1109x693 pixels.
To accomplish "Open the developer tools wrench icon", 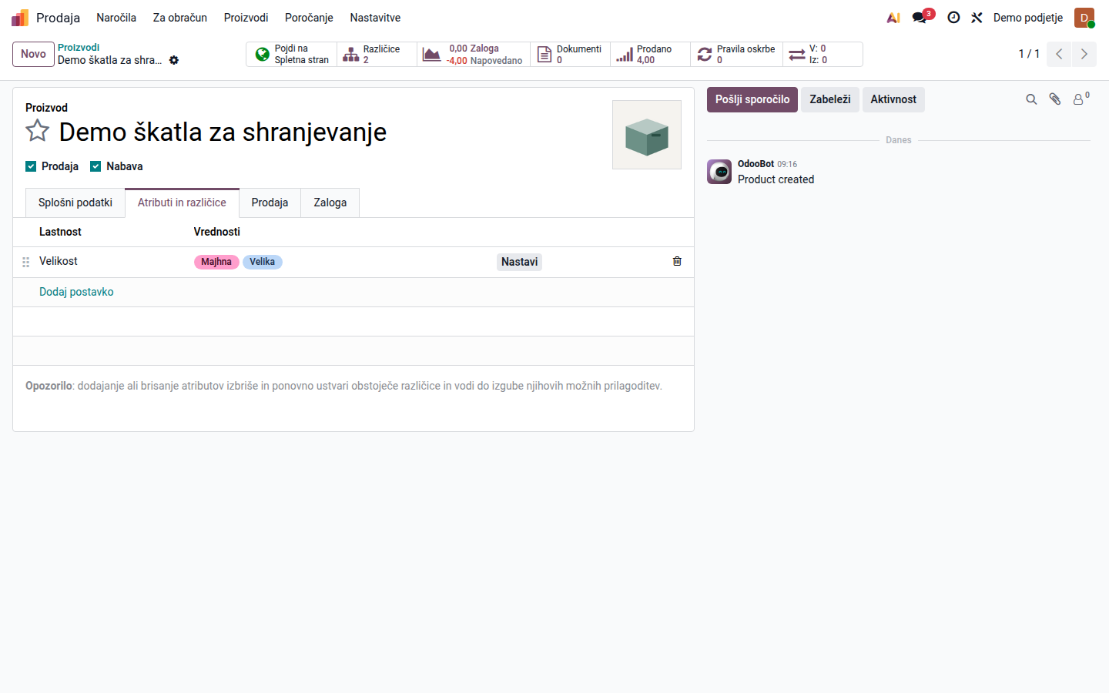I will coord(977,17).
